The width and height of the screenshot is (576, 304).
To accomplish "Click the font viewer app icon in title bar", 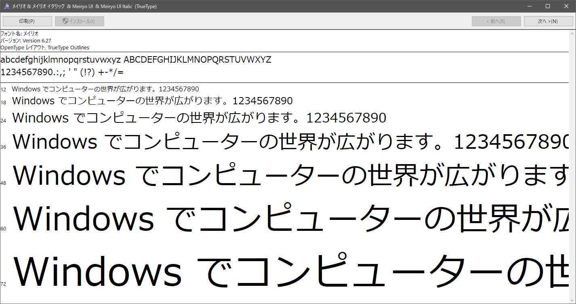I will point(7,6).
